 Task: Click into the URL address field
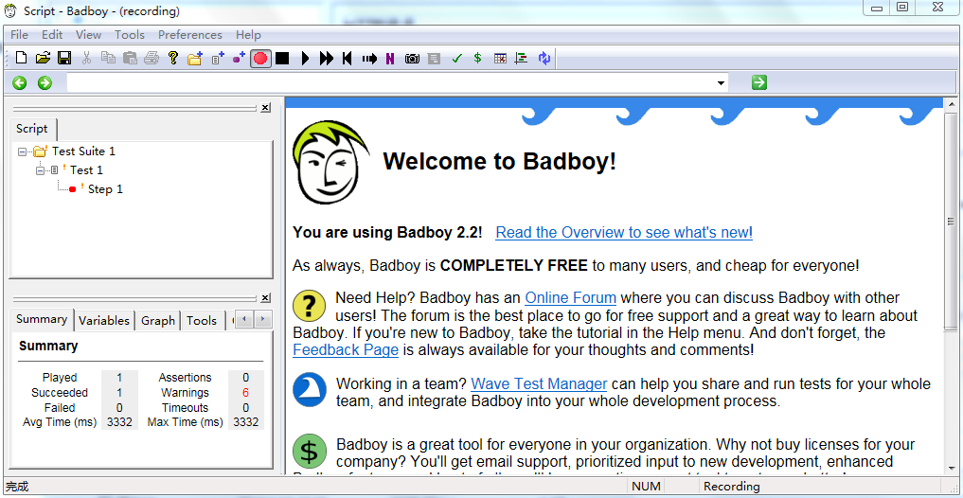pos(391,83)
